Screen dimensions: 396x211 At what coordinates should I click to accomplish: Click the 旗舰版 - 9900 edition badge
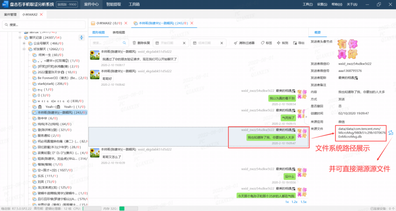pyautogui.click(x=67, y=4)
